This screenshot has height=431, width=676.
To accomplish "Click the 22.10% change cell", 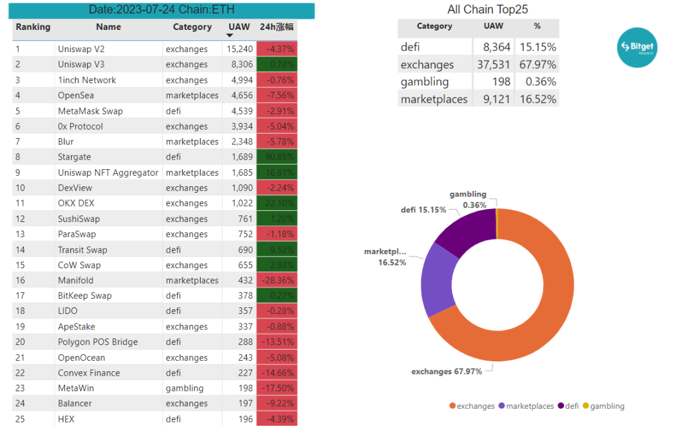I will coord(277,203).
